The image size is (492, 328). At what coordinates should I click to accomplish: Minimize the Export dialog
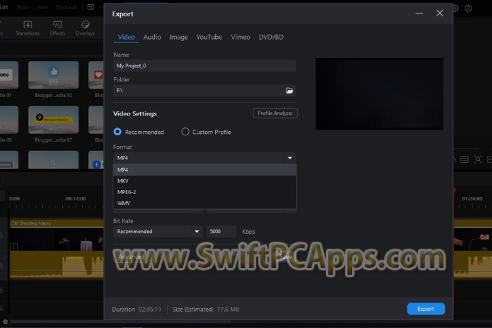(x=419, y=13)
